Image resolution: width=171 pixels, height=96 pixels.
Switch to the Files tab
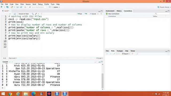[x=107, y=51]
